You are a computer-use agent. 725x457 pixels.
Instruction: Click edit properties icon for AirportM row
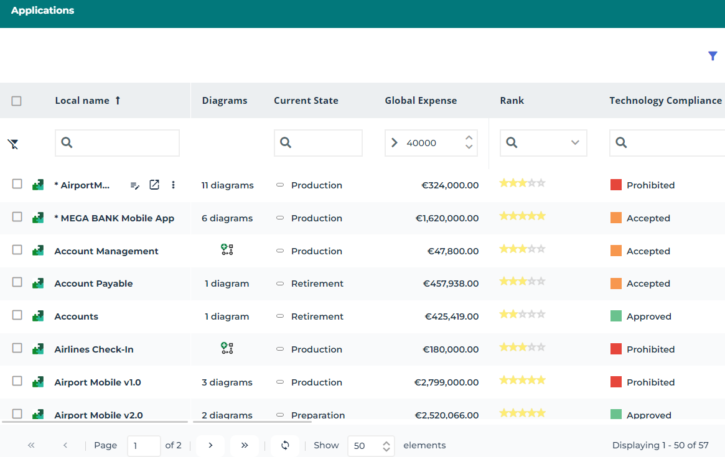(135, 185)
